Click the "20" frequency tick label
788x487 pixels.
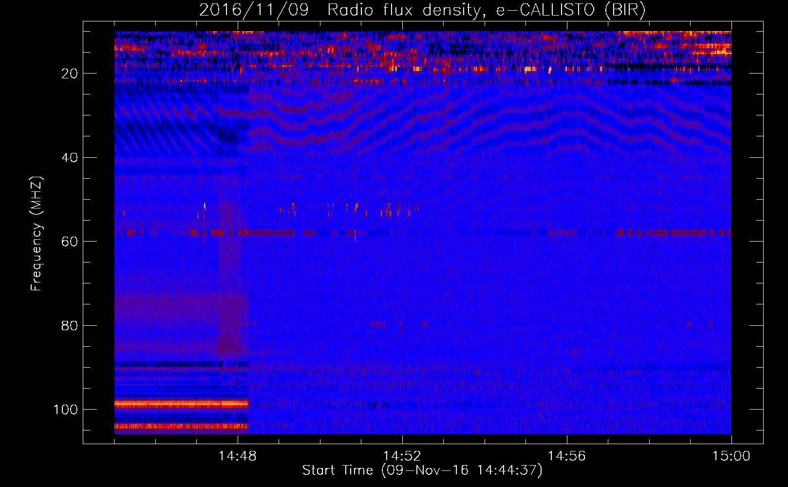(70, 74)
